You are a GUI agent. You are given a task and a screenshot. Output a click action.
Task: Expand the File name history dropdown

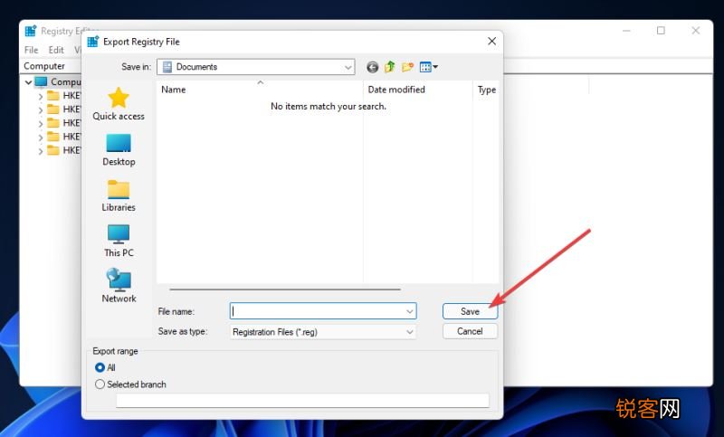410,311
